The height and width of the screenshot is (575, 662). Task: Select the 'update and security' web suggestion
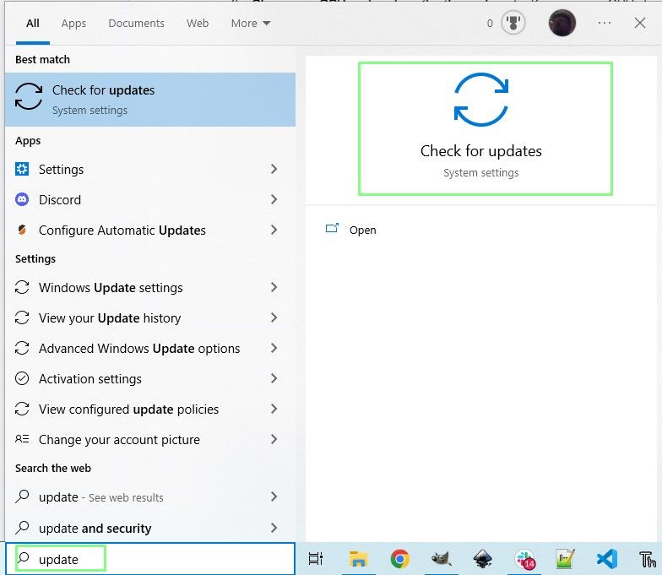(95, 529)
